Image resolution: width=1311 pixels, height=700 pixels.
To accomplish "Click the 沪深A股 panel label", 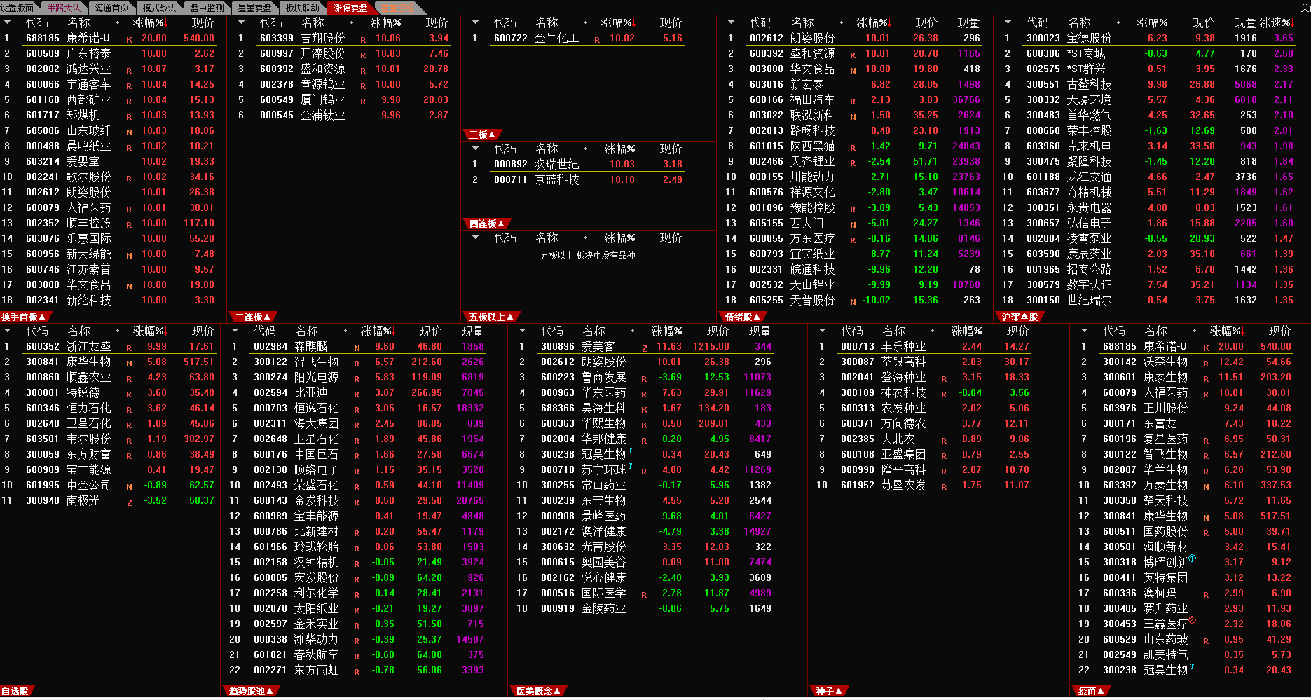I will [x=1019, y=317].
